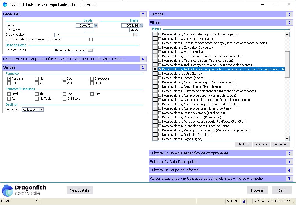The height and width of the screenshot is (205, 296).
Task: Check filter DetalleValores, Cotización
Action: [x=160, y=38]
